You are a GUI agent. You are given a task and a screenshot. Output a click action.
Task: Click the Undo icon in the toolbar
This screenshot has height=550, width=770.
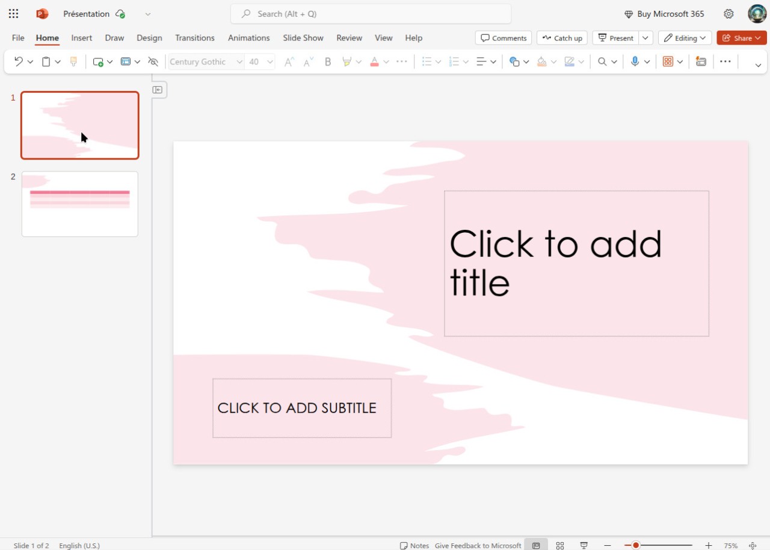tap(19, 61)
